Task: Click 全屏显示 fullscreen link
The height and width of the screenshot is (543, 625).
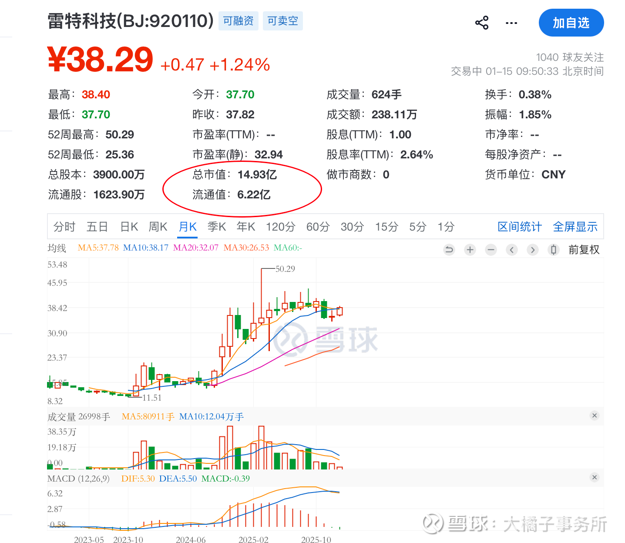Action: [x=575, y=227]
